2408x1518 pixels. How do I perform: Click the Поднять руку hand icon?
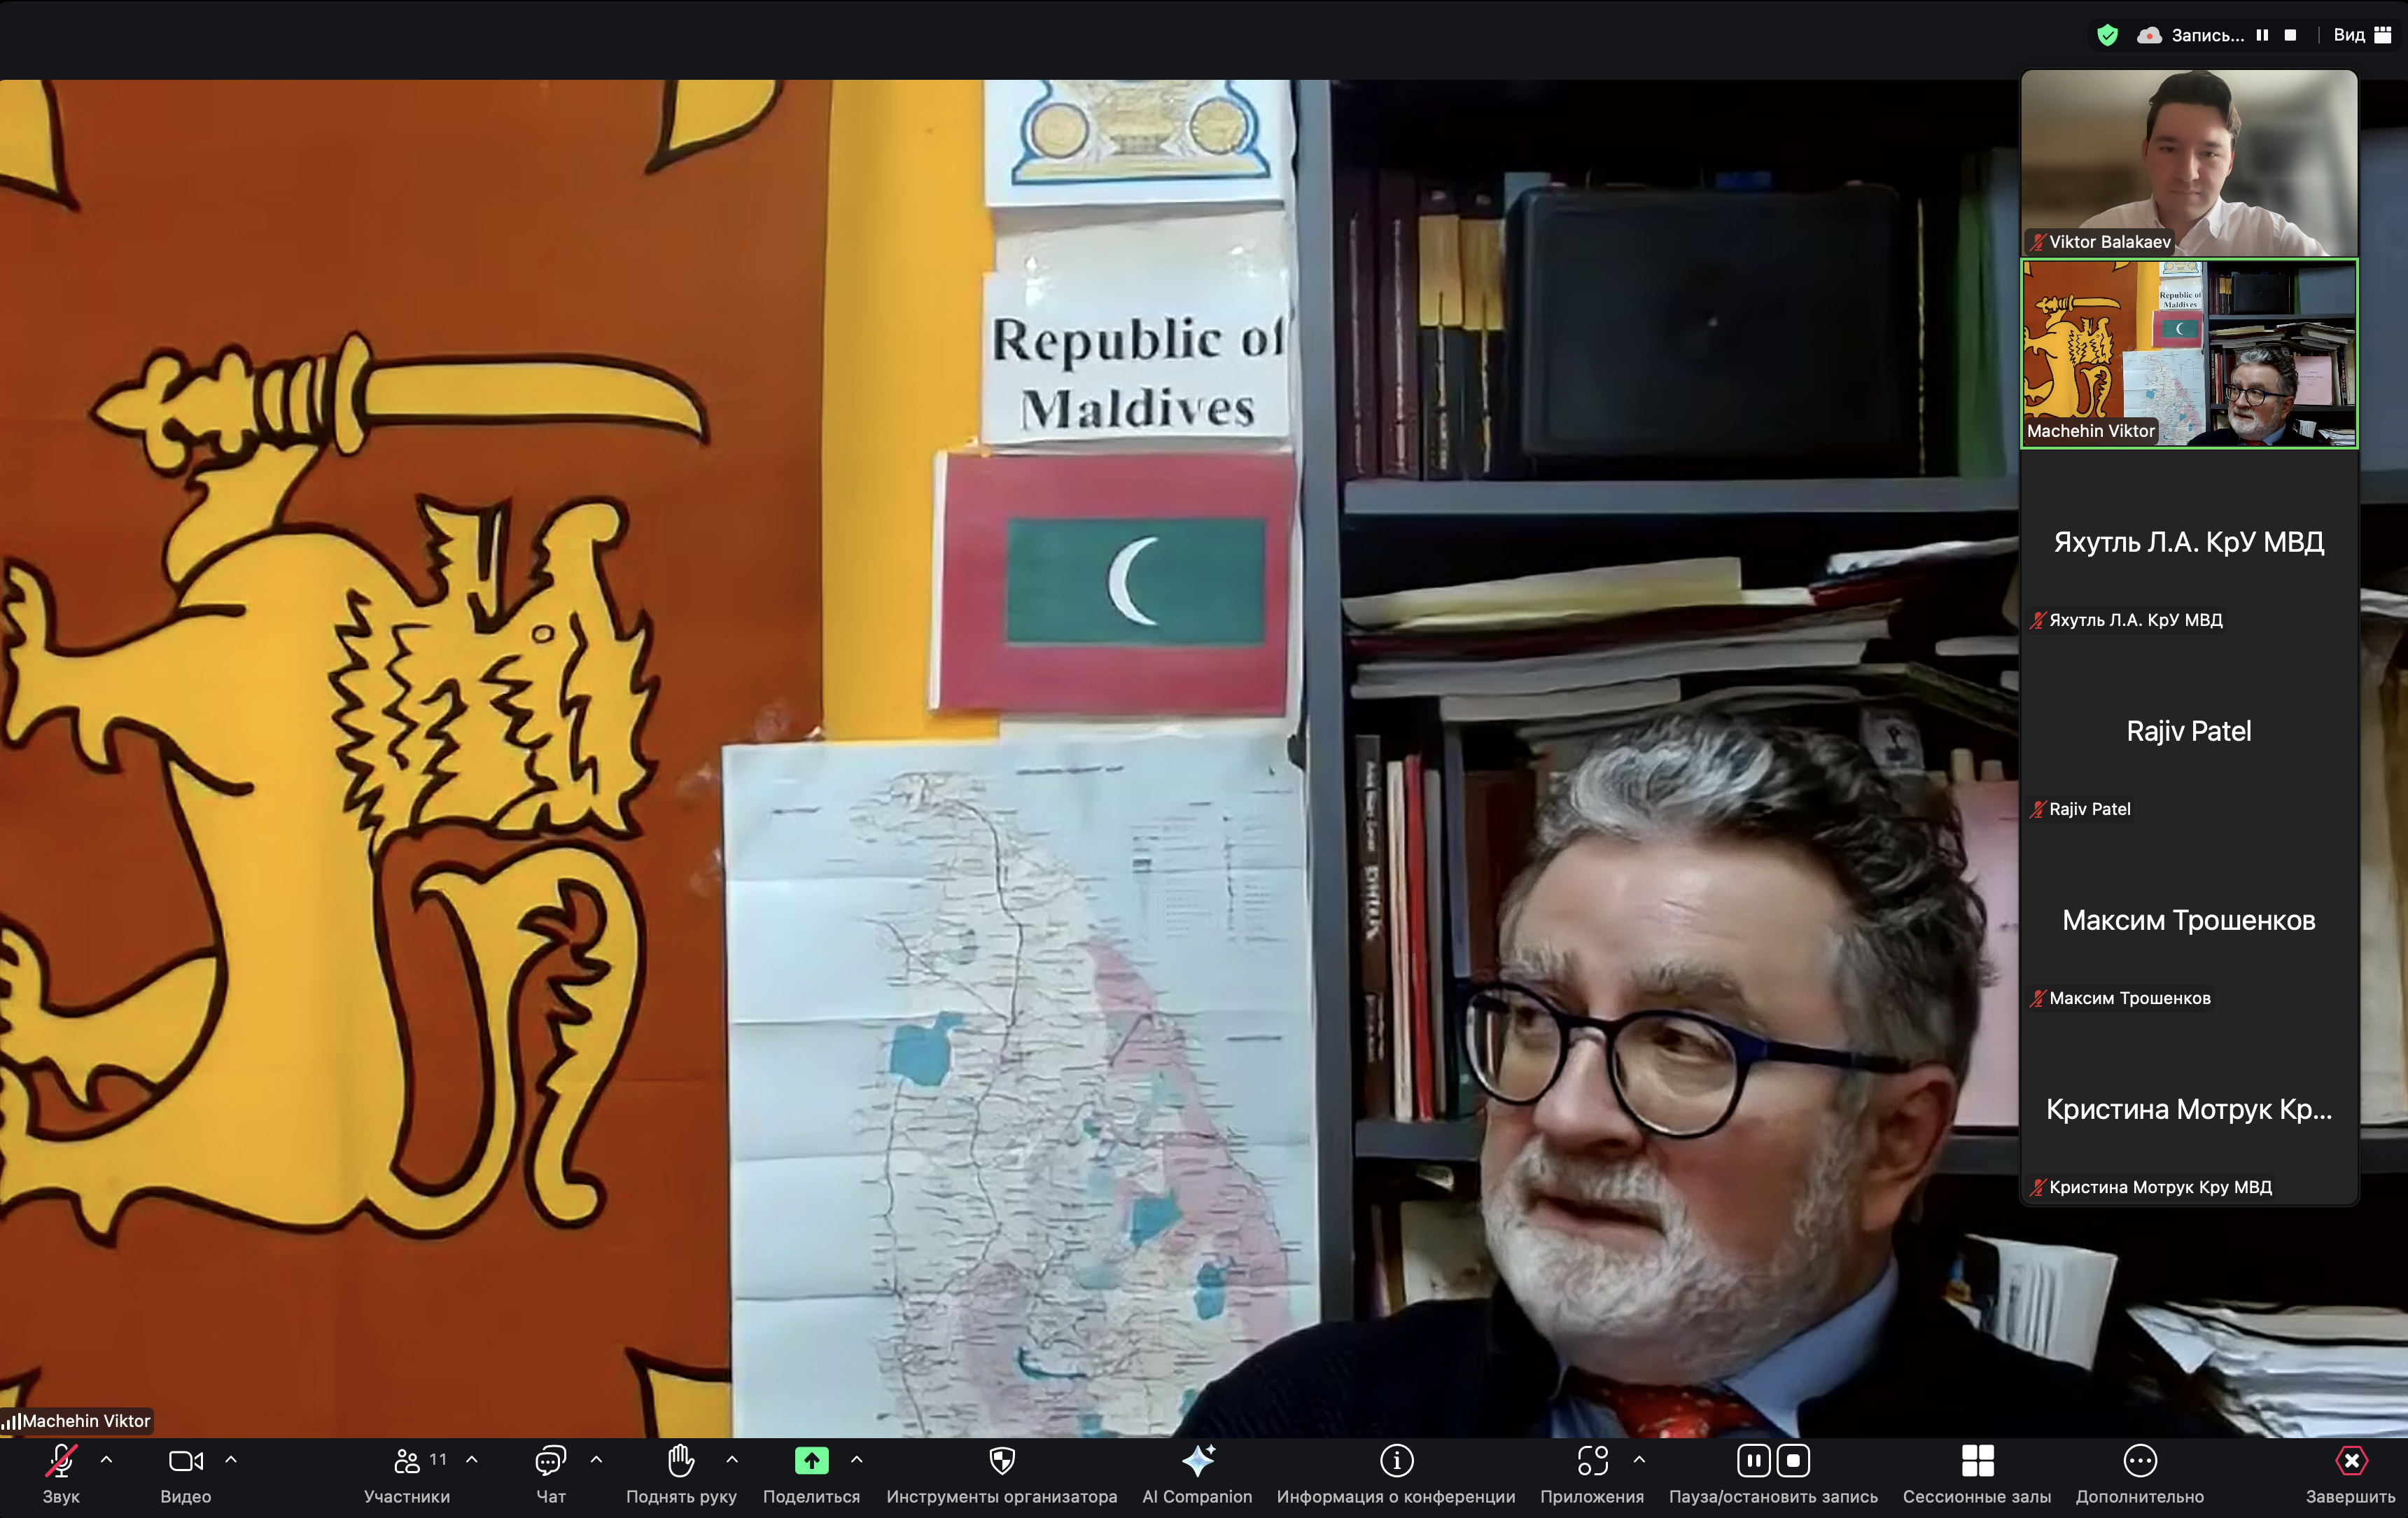(x=681, y=1462)
